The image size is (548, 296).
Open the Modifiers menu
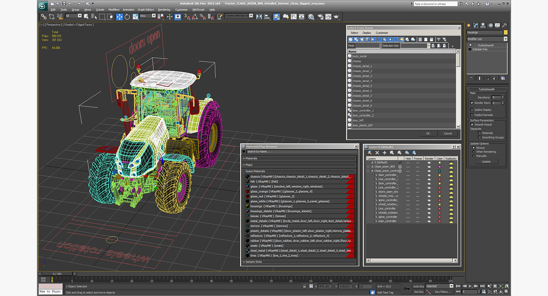[x=114, y=10]
